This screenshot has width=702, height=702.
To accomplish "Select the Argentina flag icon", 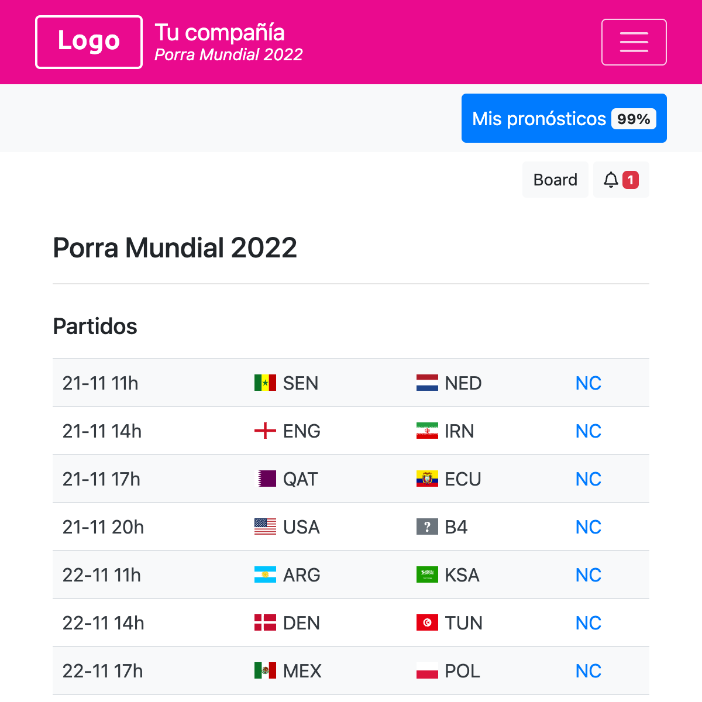I will coord(265,574).
